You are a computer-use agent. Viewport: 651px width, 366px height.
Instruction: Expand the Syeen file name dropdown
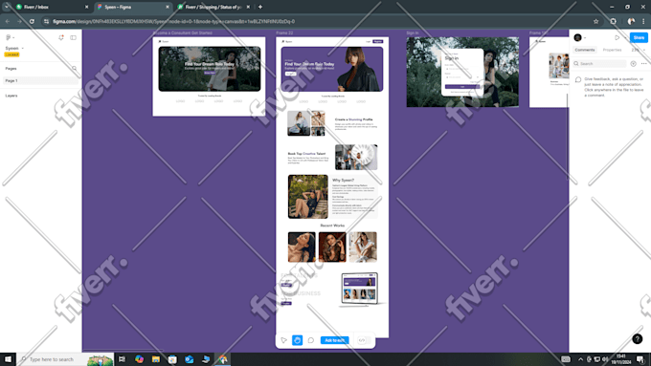[22, 48]
